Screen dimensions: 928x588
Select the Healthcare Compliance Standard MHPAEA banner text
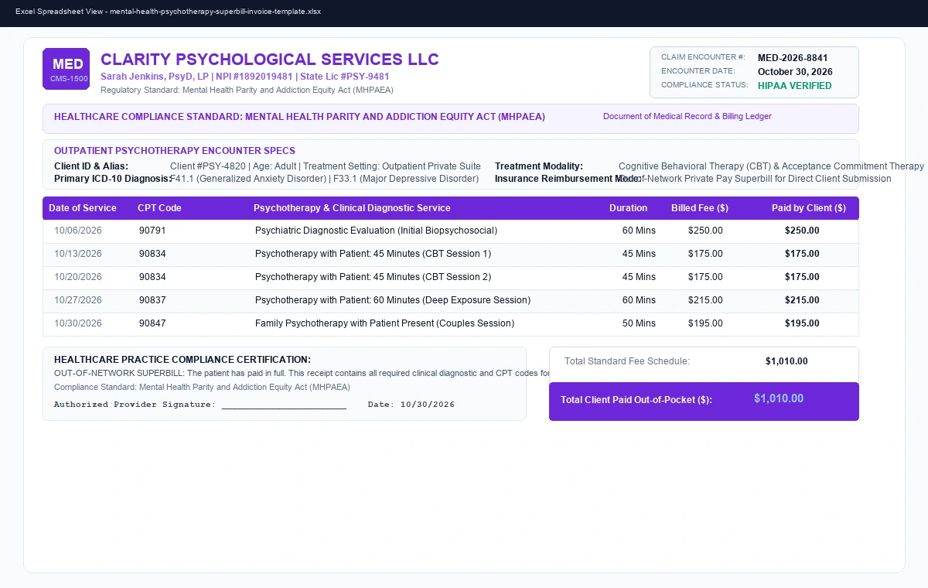(299, 117)
